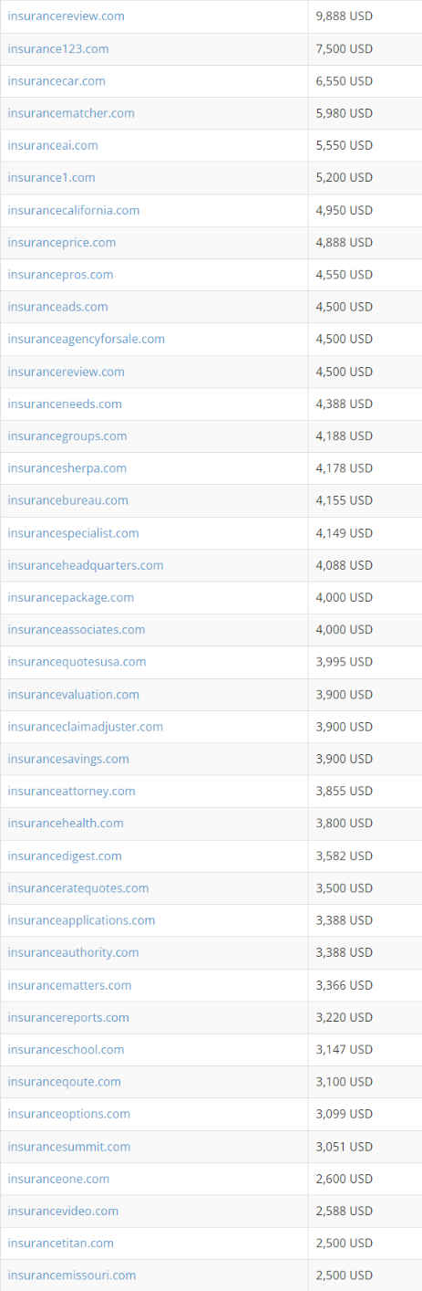Visit the insurance1.com link
The image size is (422, 1291).
(x=51, y=178)
